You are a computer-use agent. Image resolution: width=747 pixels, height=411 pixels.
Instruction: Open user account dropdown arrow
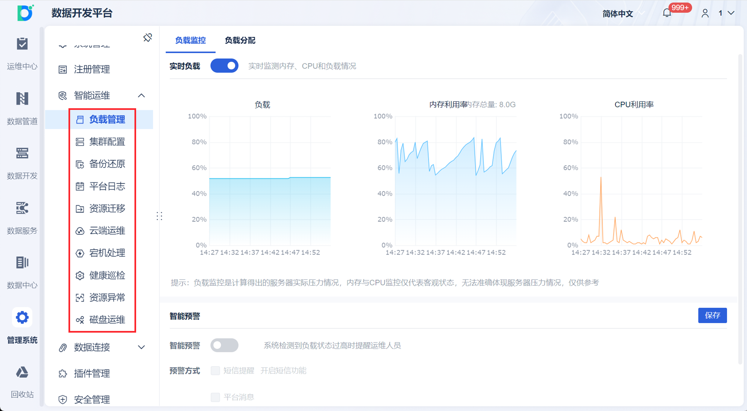731,13
